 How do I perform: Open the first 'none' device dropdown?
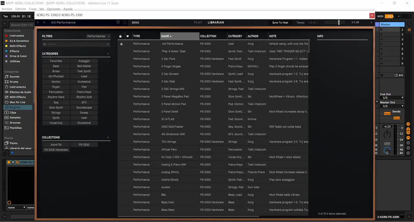(x=16, y=207)
